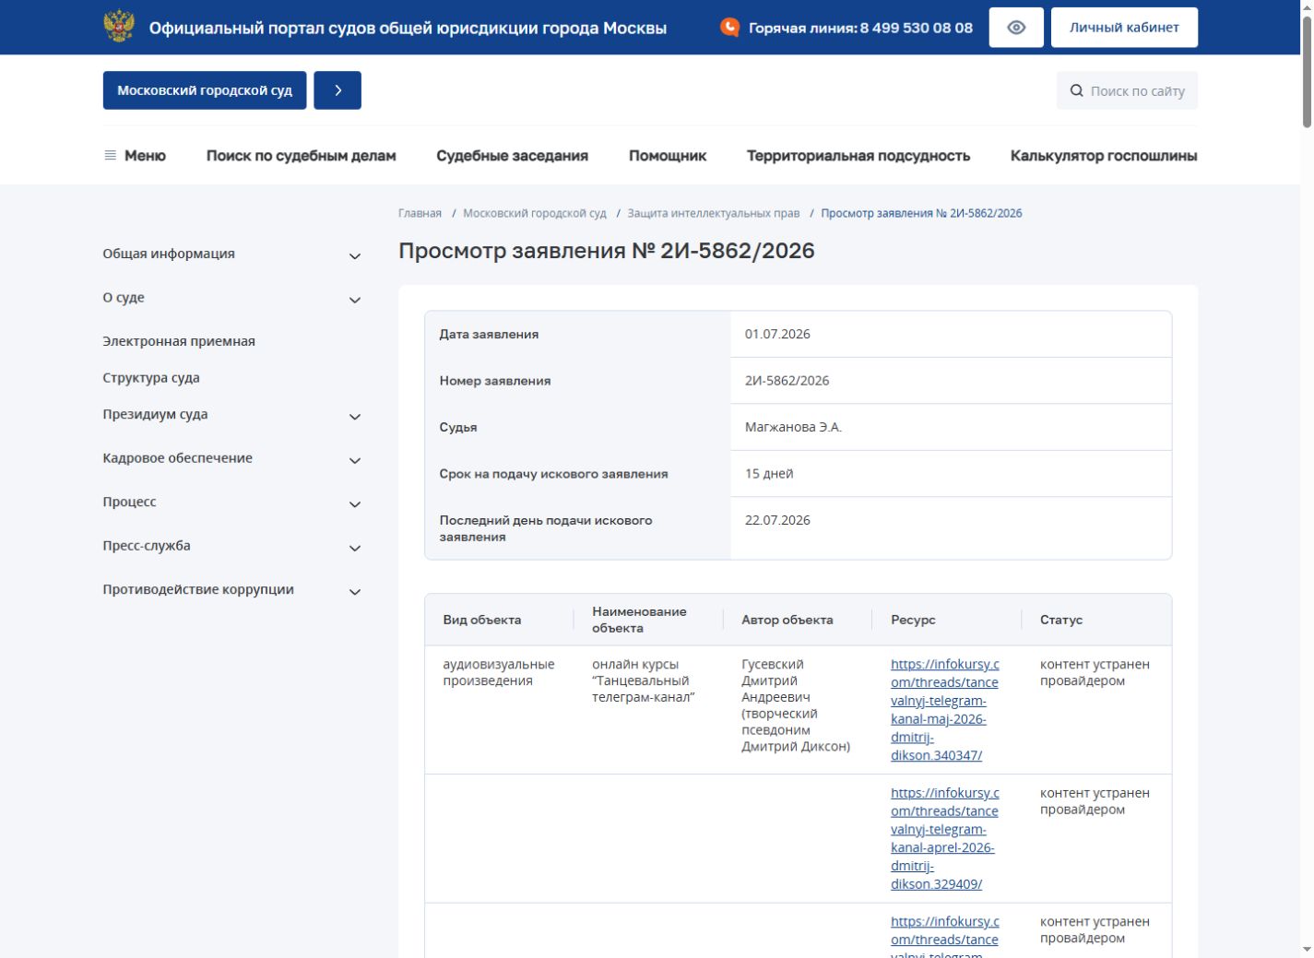Click the search magnifier icon
This screenshot has width=1314, height=958.
[1076, 90]
